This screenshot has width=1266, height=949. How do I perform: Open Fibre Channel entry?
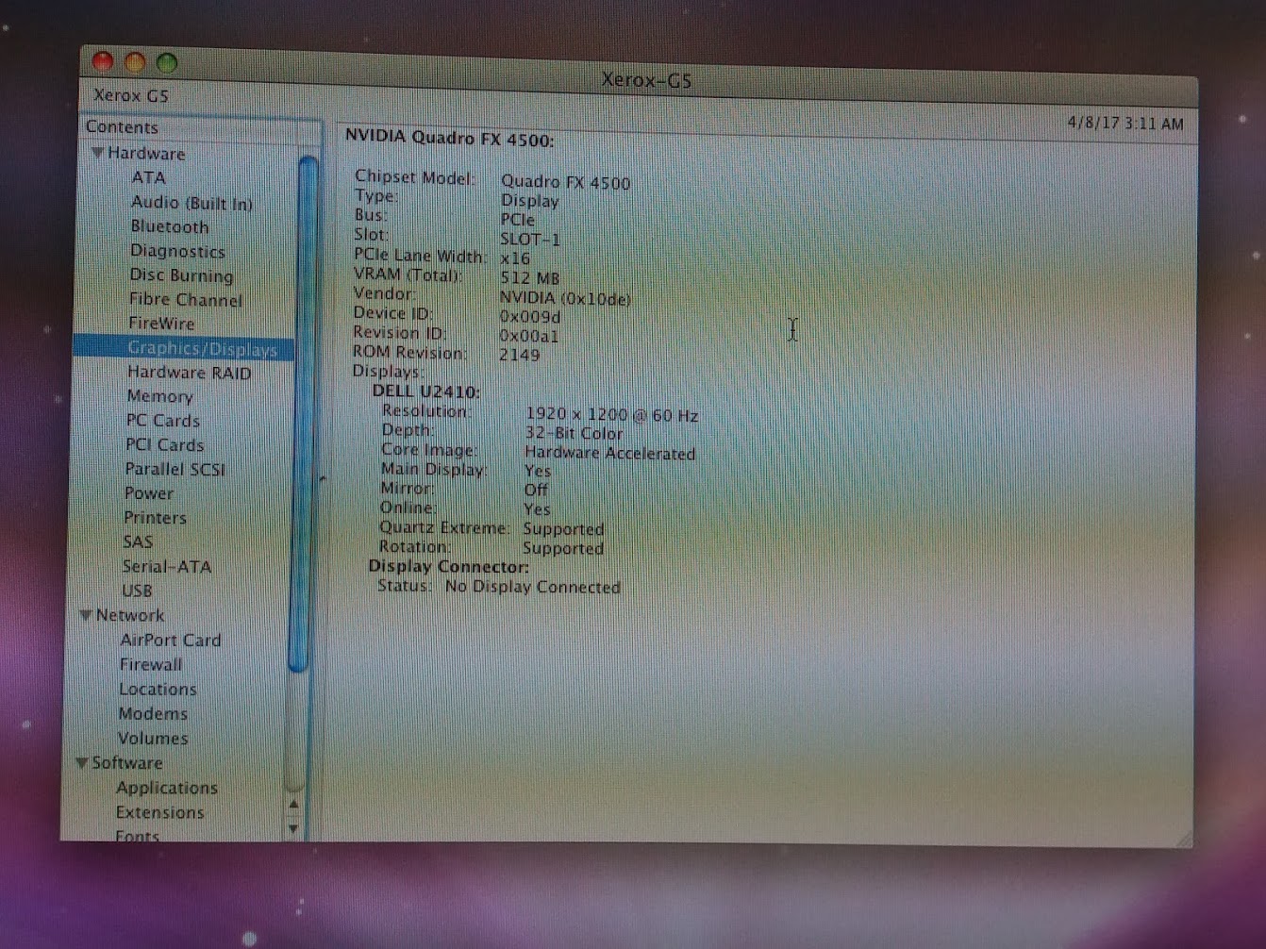[x=186, y=300]
